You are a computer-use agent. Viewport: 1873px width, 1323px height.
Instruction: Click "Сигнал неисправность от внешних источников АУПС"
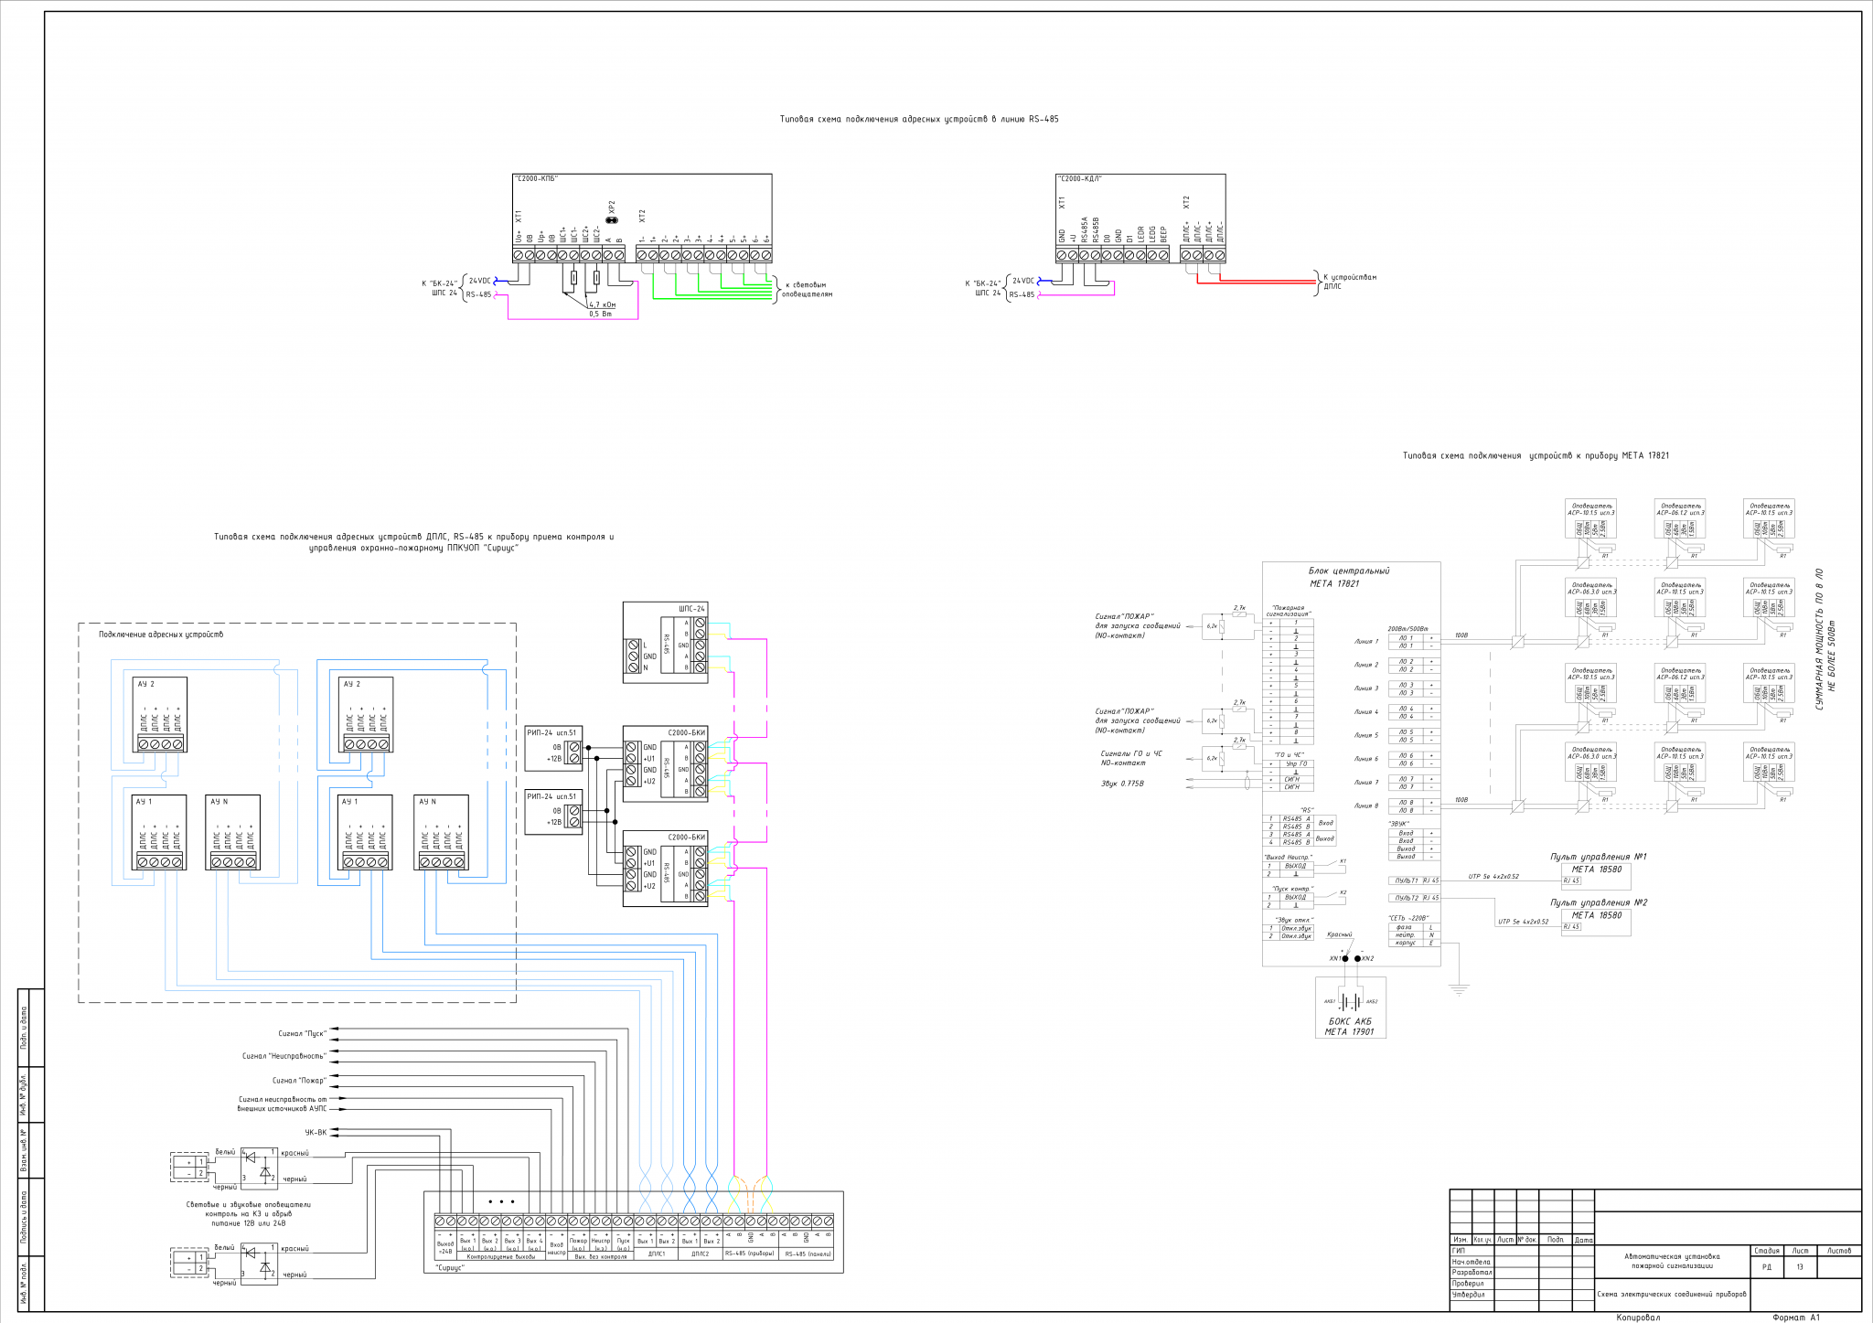(282, 1104)
